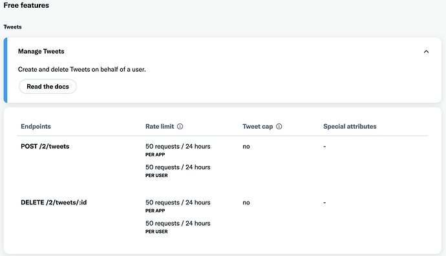The image size is (446, 256).
Task: Select DELETE per-app rate limit value
Action: (178, 202)
